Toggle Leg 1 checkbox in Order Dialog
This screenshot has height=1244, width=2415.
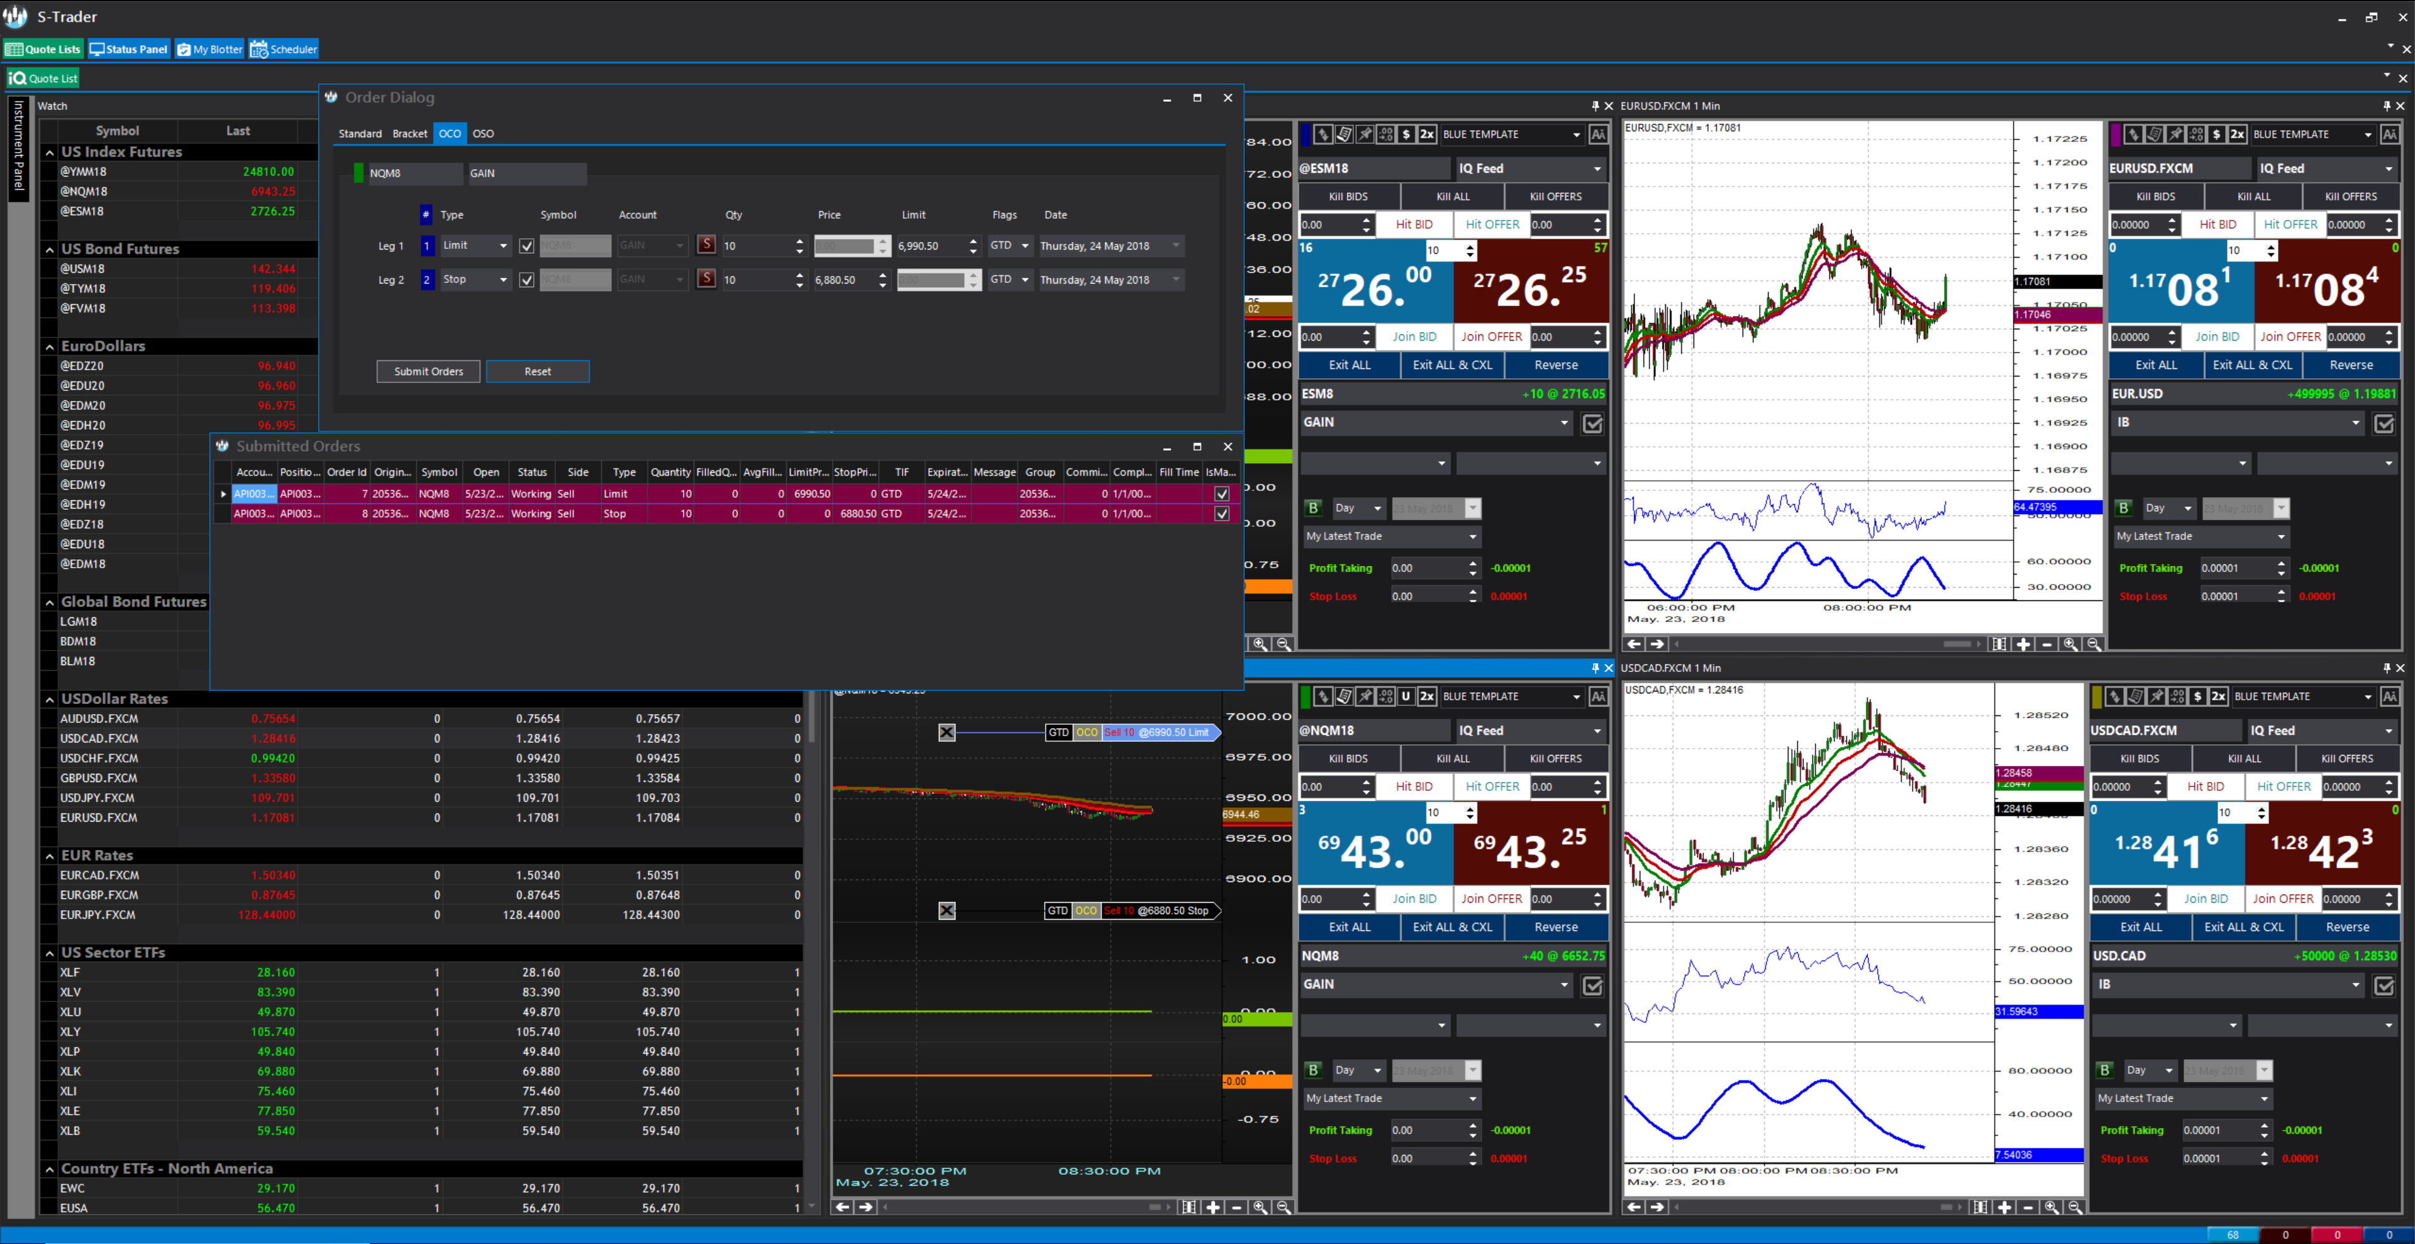coord(527,246)
